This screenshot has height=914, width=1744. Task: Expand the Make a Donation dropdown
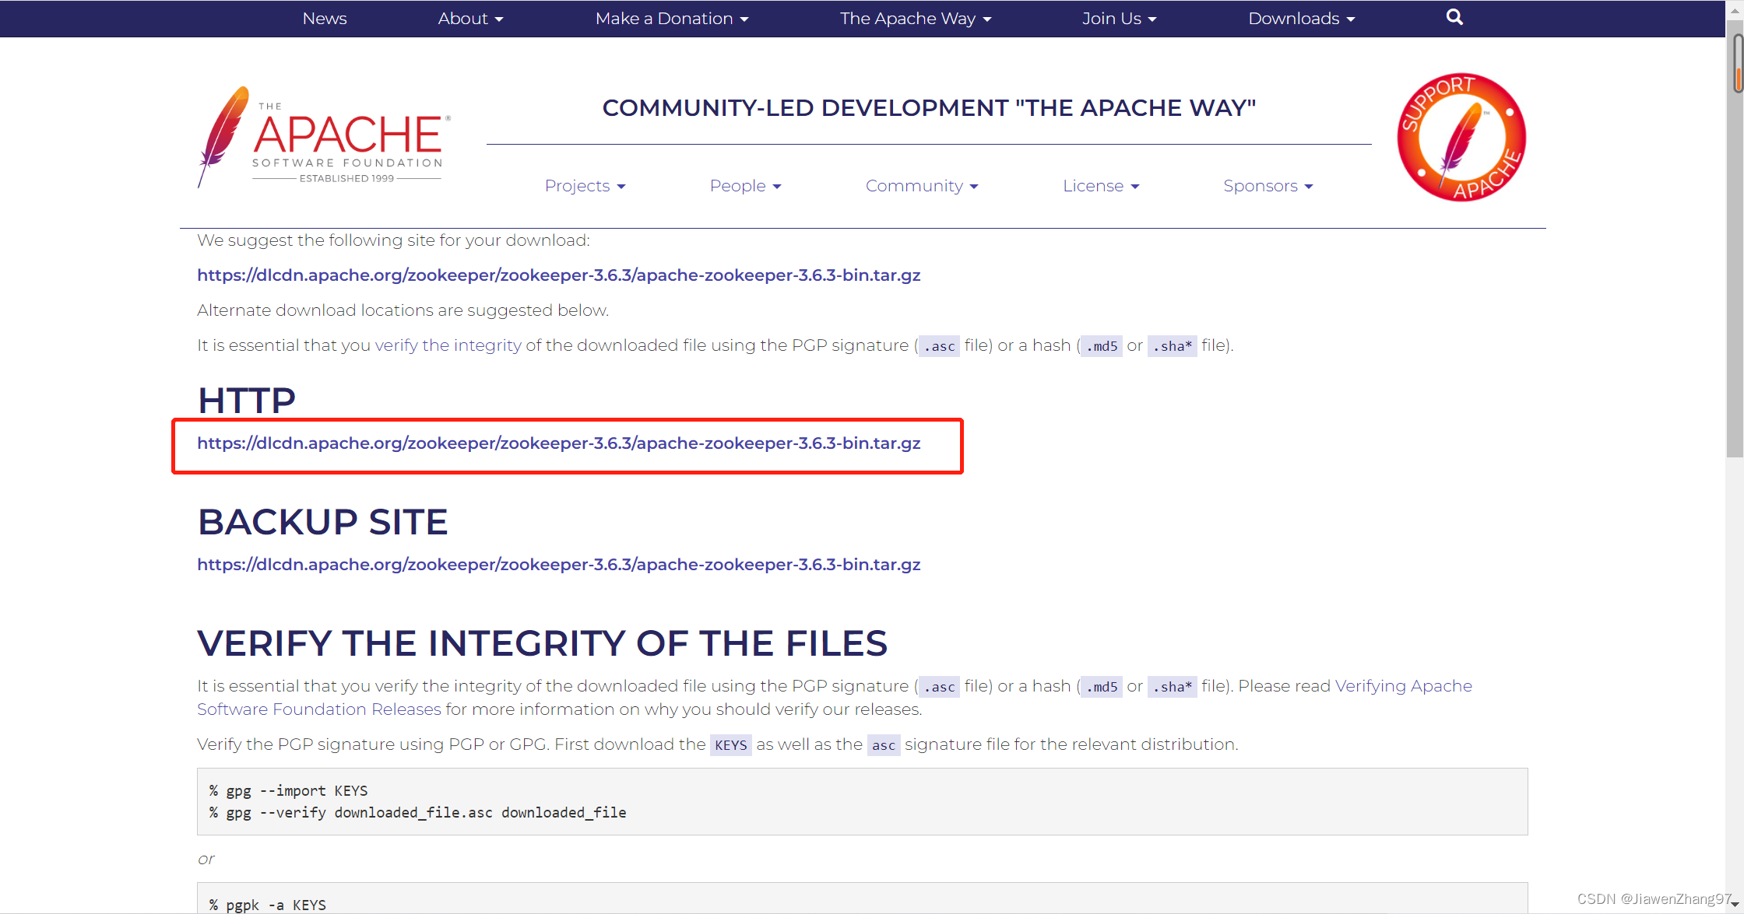click(672, 19)
